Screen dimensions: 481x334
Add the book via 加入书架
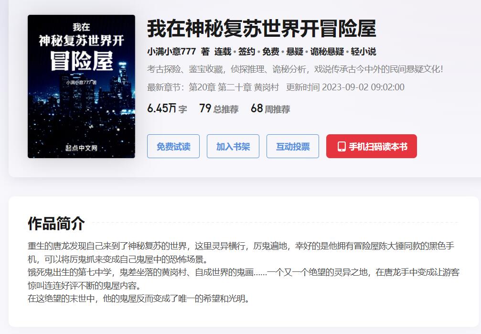pos(233,146)
